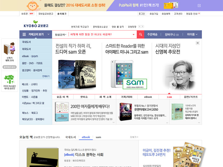Open the 장바구니 (0) cart
223x167 pixels.
click(172, 35)
